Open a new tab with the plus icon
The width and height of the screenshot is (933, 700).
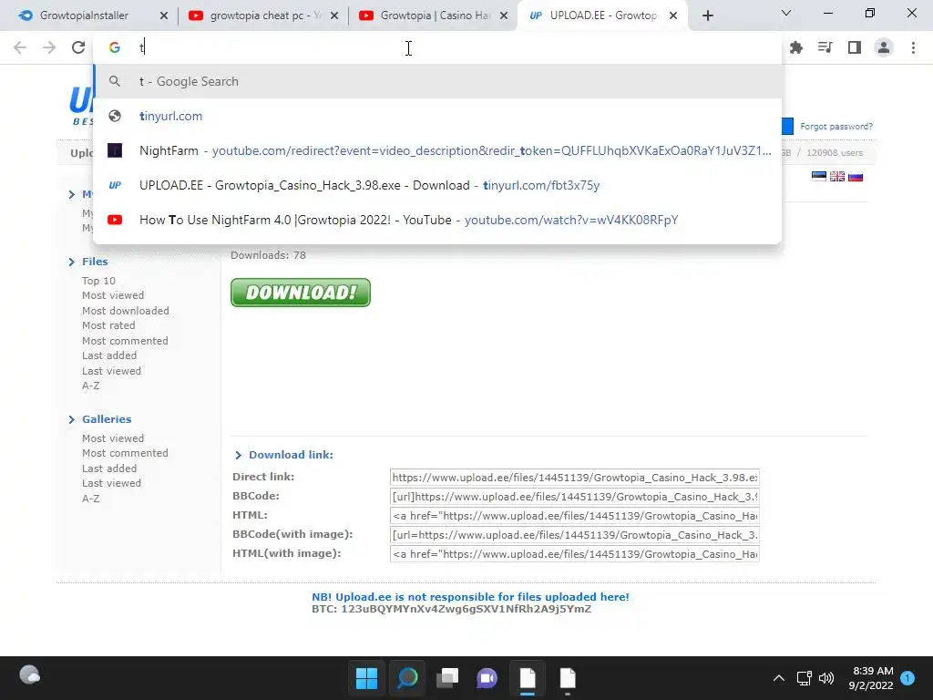coord(707,16)
